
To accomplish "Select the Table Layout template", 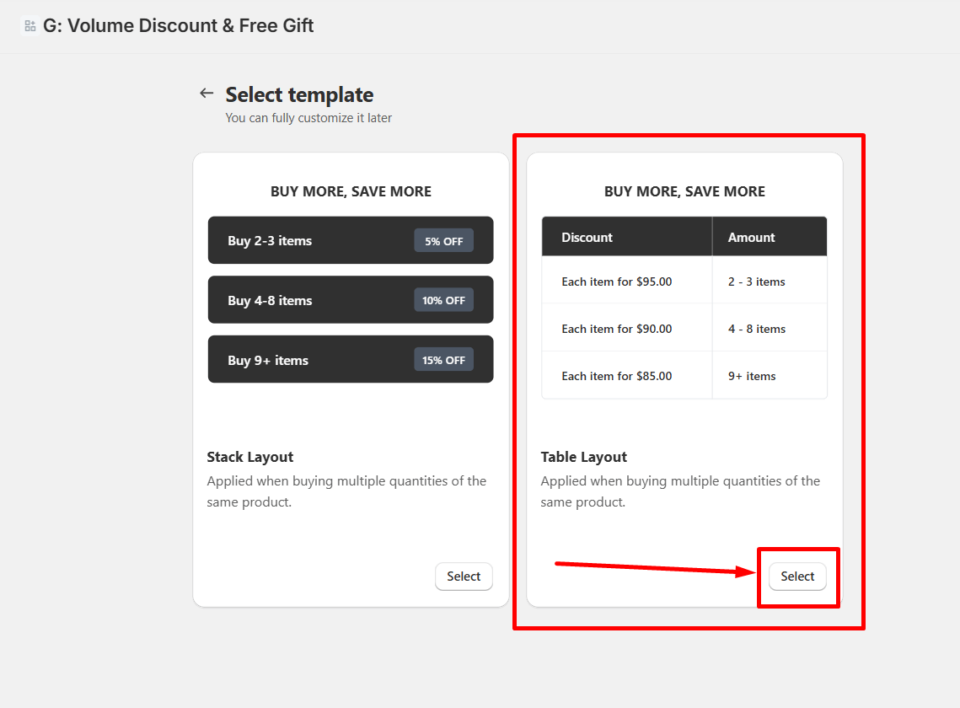I will [796, 577].
